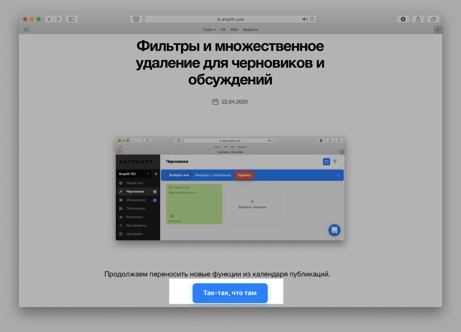Toggle the blue selection-mode icon beside the funnel
The image size is (461, 332).
326,162
